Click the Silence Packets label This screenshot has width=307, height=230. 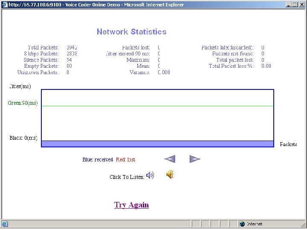pyautogui.click(x=41, y=60)
